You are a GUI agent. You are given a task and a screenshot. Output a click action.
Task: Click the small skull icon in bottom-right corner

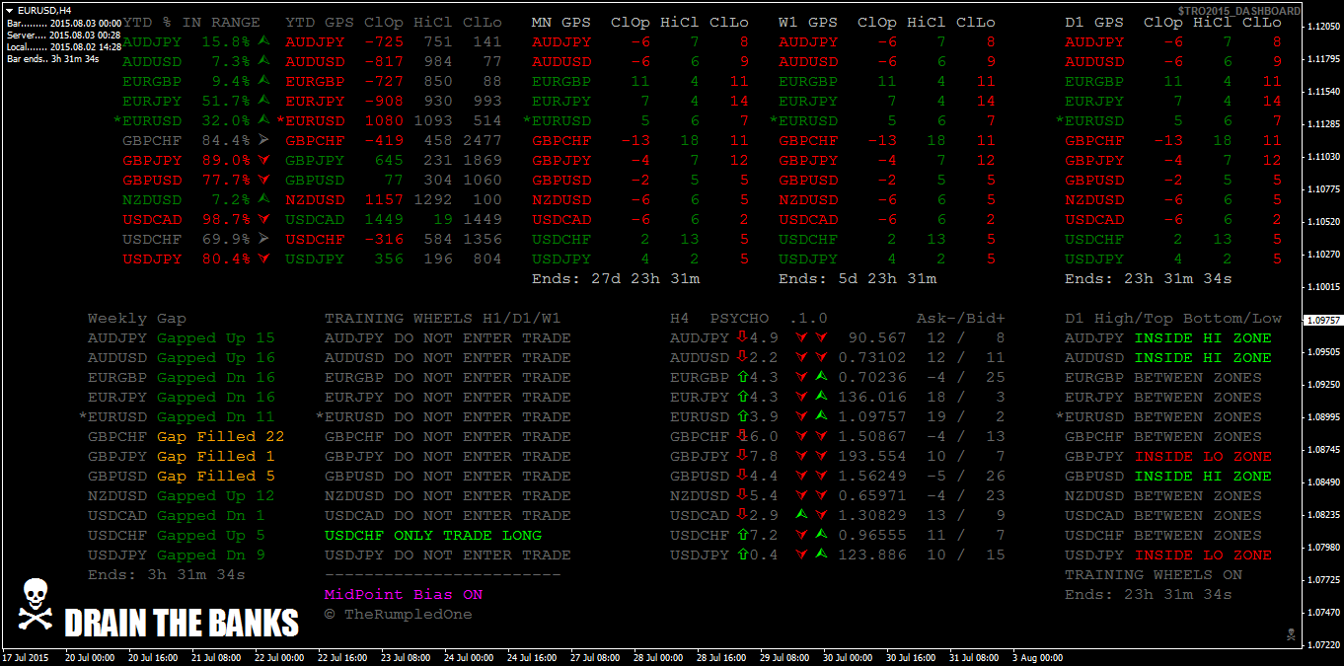pos(1290,633)
